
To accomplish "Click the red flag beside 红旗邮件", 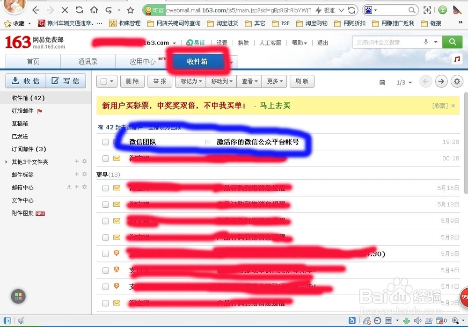I will click(39, 111).
